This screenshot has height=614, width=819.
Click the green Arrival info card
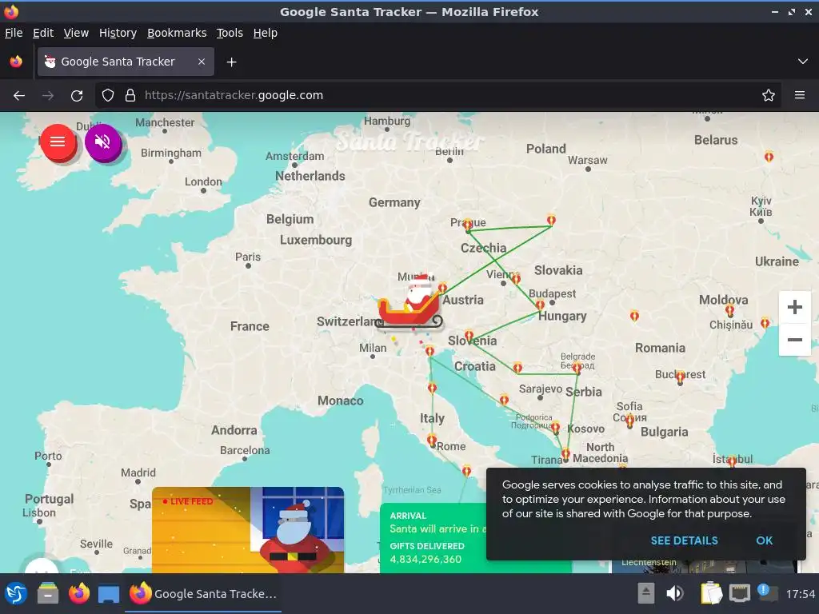[x=433, y=538]
